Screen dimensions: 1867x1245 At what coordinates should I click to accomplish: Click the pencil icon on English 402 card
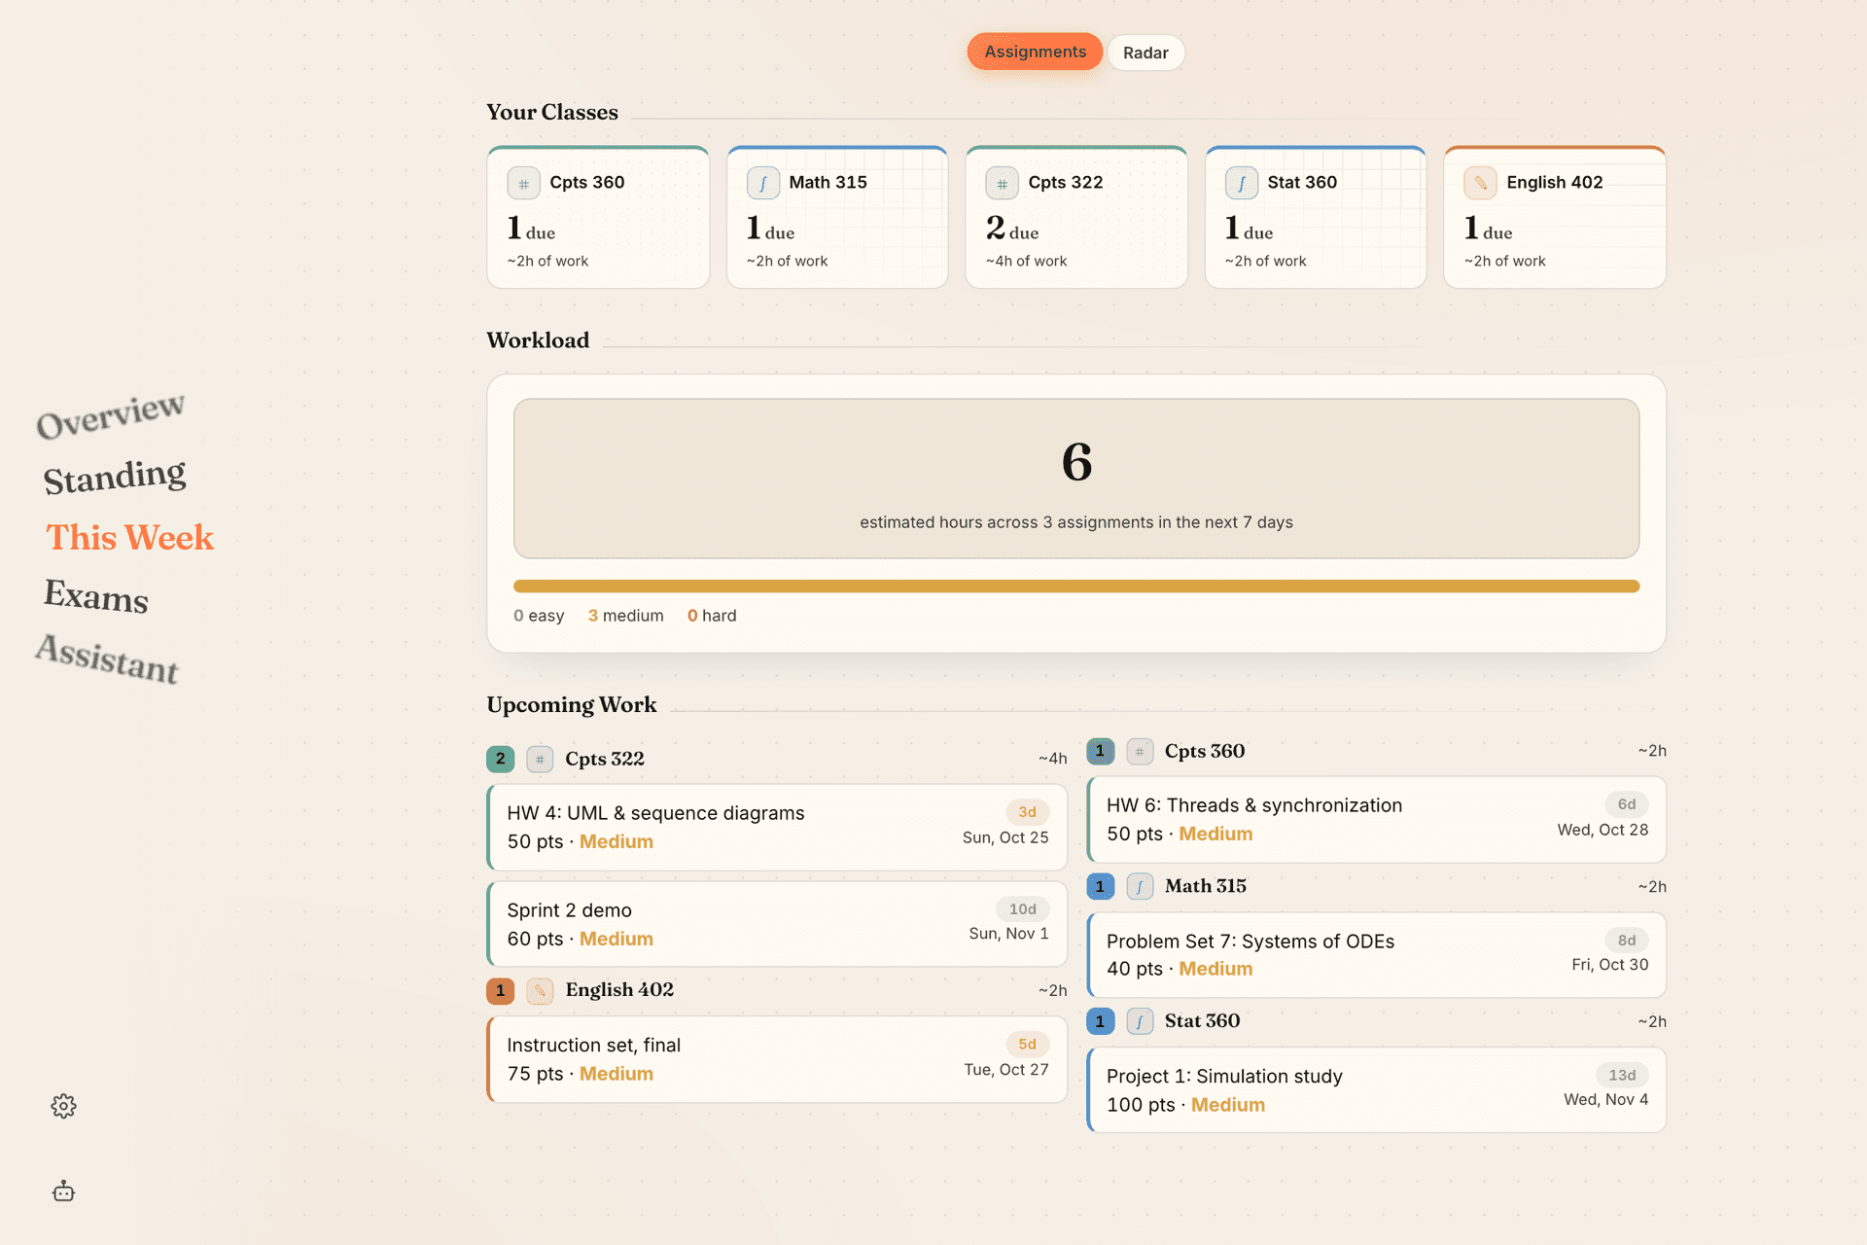[x=1480, y=183]
